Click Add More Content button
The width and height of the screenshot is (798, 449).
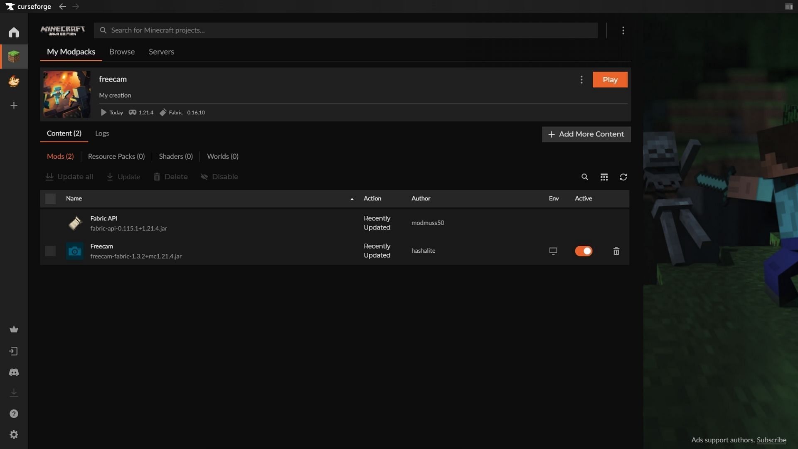[x=586, y=134]
